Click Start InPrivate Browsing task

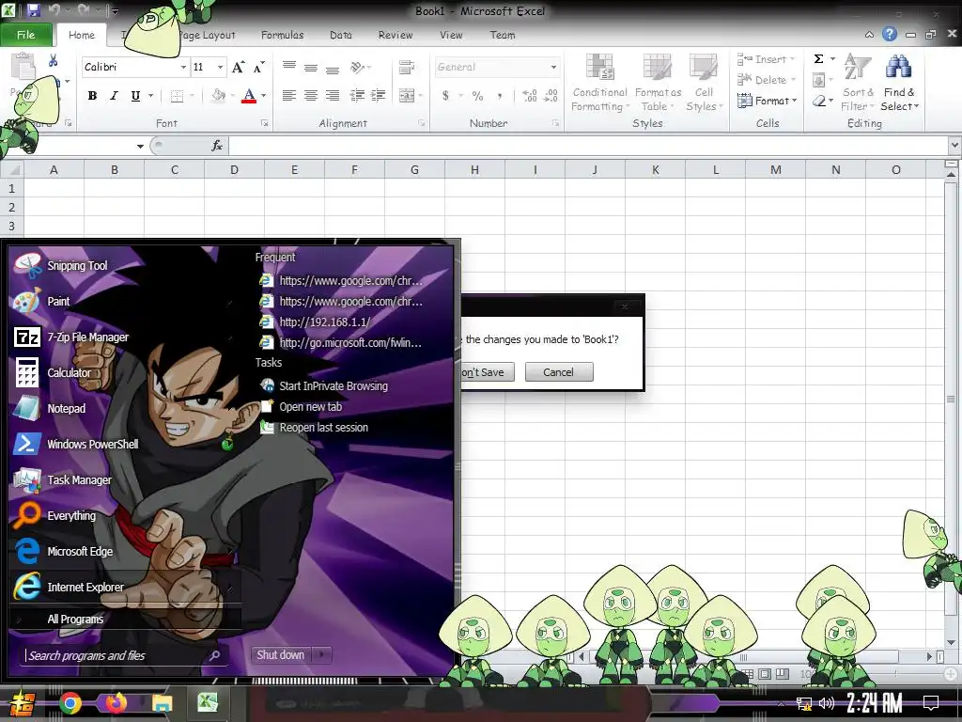point(334,386)
